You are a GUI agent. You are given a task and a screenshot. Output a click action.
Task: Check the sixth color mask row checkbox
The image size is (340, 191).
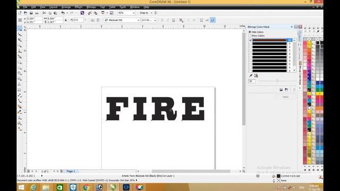tap(250, 57)
